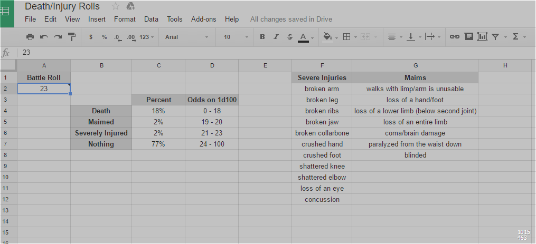Click the formula bar showing 23
536x244 pixels.
pyautogui.click(x=277, y=53)
